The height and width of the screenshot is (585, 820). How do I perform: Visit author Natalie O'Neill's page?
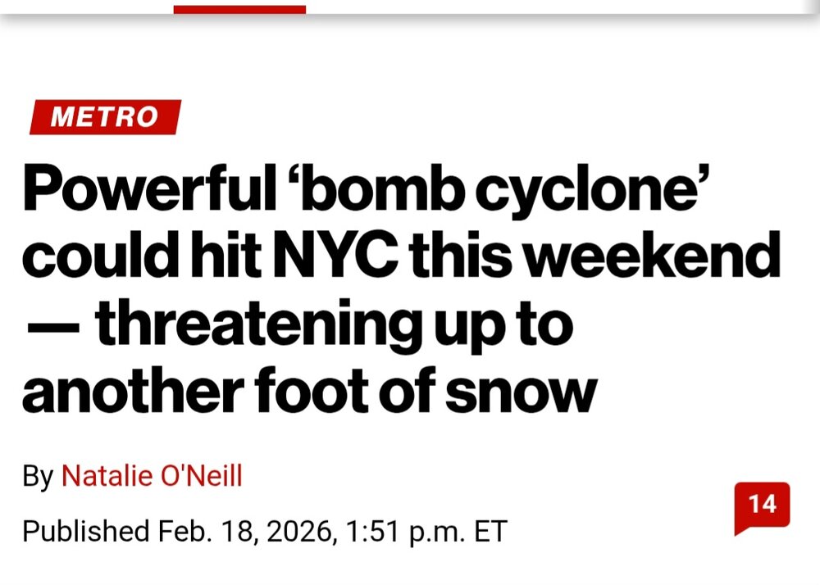(153, 475)
